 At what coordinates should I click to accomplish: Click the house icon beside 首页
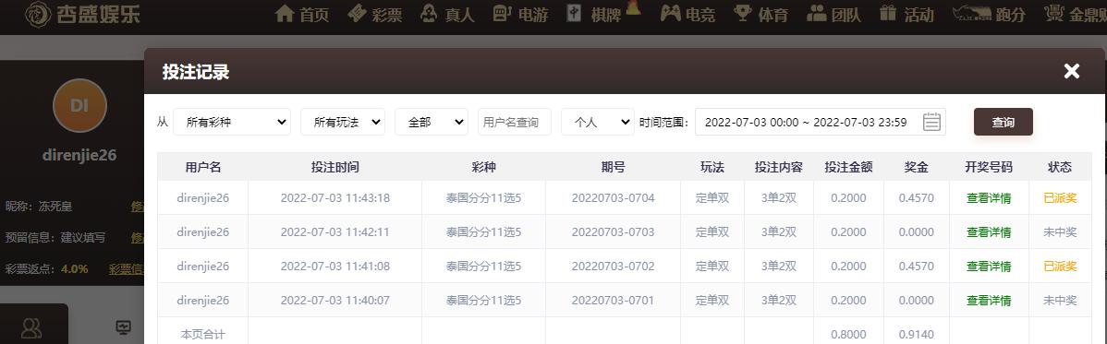point(285,13)
